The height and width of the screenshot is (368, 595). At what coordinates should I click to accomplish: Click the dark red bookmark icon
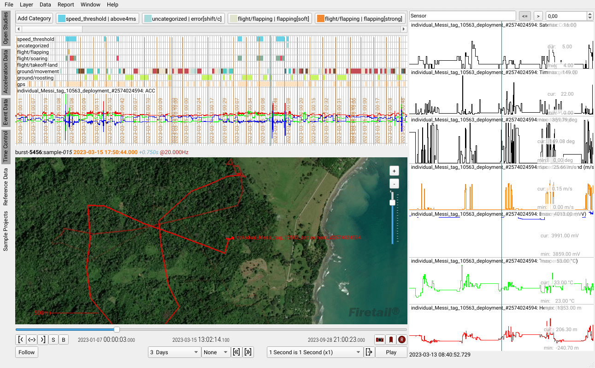pyautogui.click(x=391, y=339)
